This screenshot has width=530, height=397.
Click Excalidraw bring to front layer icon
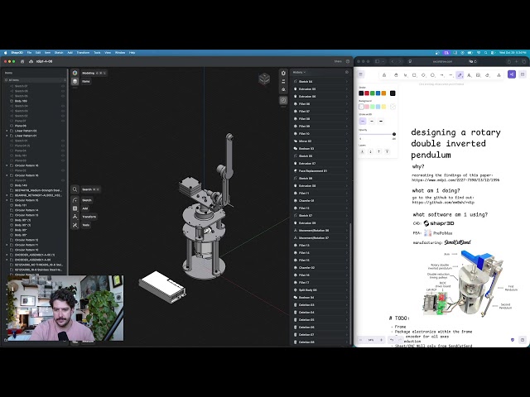click(387, 151)
